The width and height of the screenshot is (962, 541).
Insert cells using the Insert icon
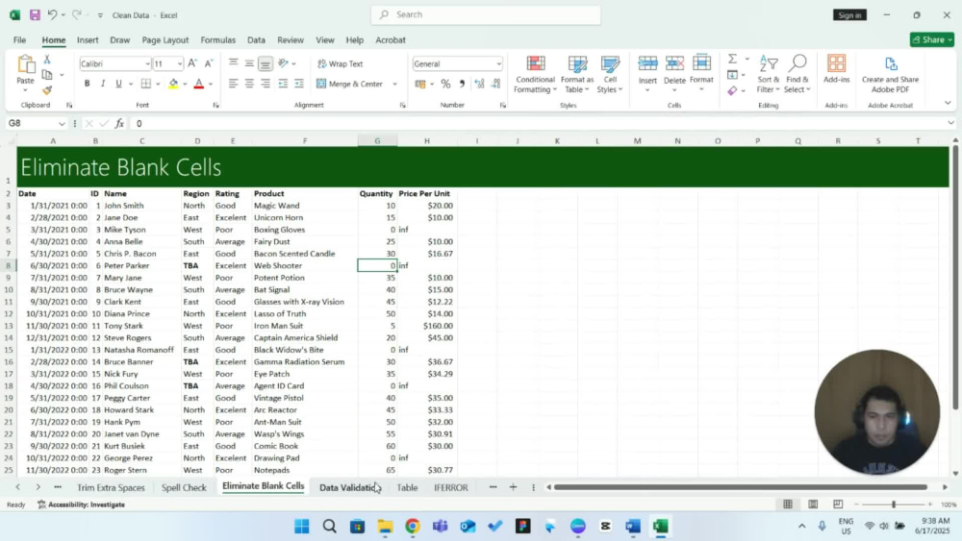click(647, 63)
